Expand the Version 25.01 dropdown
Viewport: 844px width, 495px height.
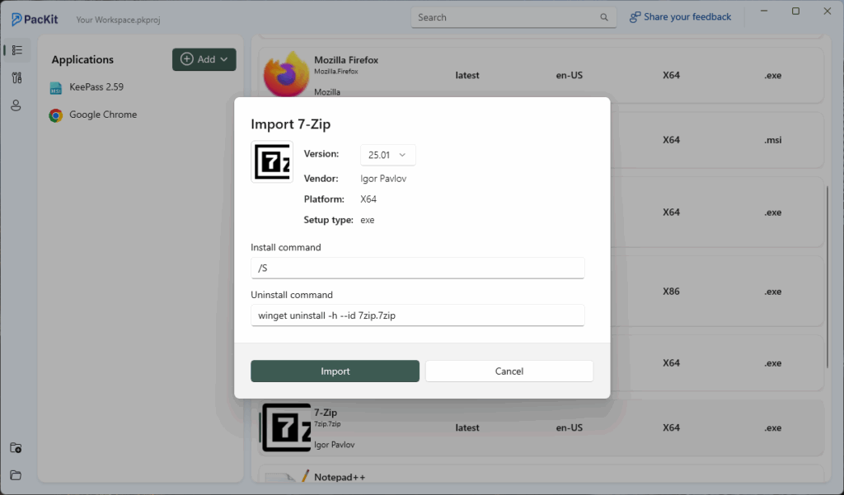click(387, 155)
